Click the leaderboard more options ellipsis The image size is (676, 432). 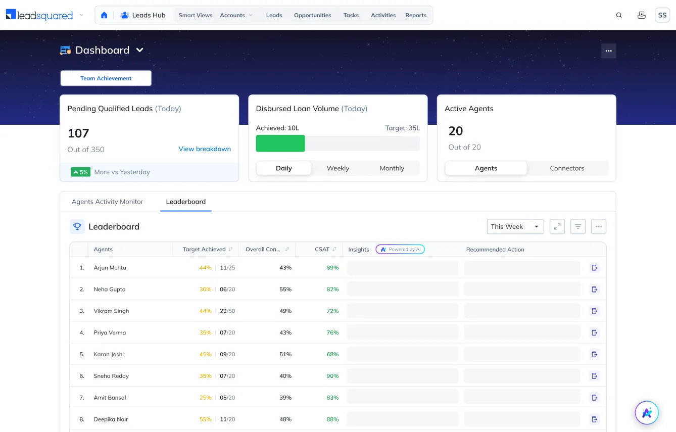point(598,227)
